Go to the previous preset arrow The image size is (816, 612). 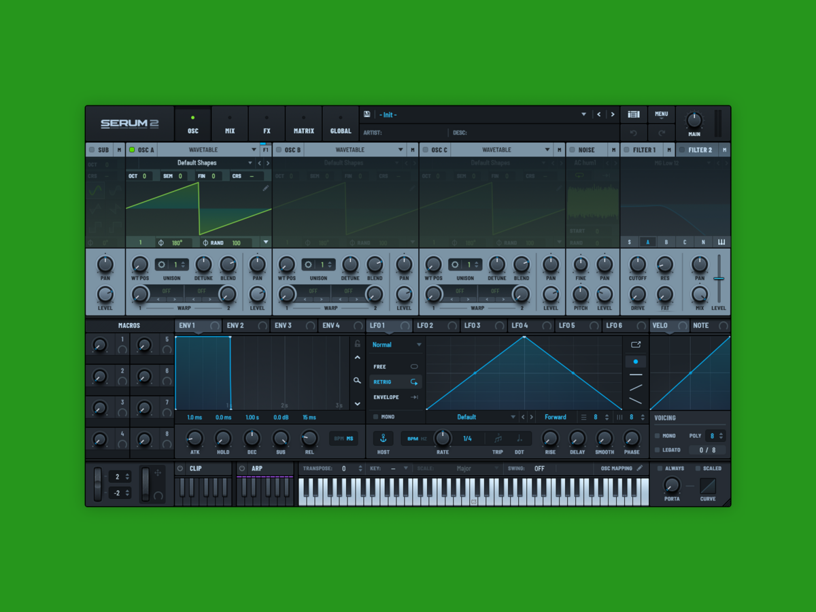(598, 114)
